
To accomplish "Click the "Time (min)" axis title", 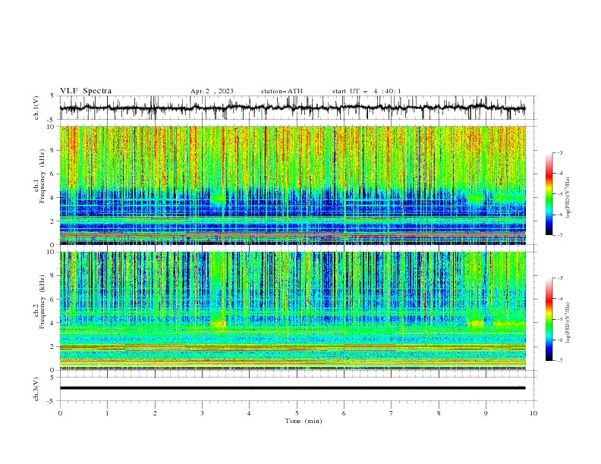I will coord(304,421).
